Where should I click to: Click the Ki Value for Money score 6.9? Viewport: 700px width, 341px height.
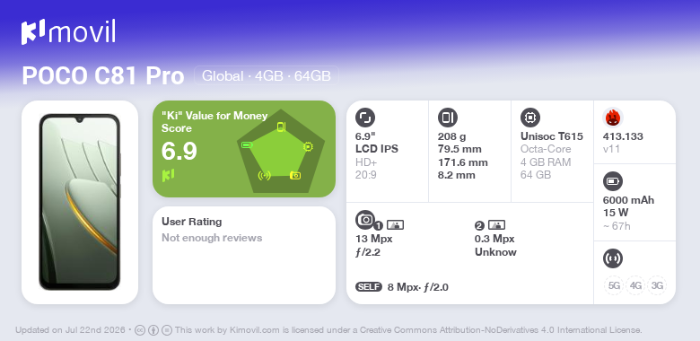pos(179,151)
